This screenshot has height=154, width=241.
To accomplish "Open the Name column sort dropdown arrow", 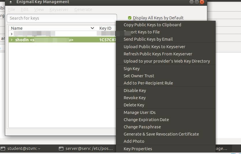I will 92,28.
